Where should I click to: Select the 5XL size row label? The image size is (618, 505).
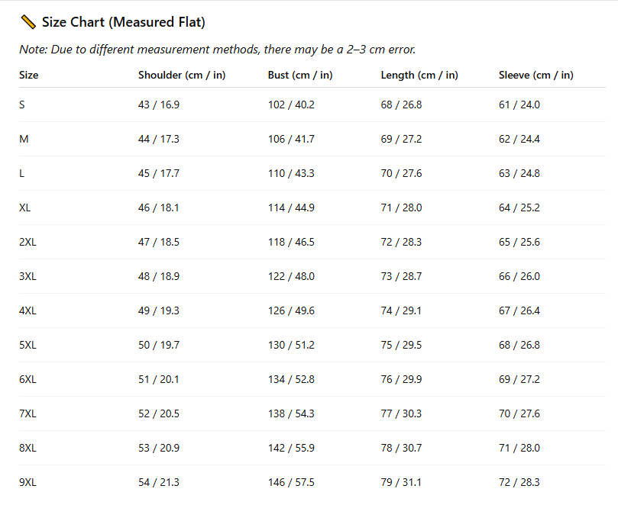click(28, 345)
